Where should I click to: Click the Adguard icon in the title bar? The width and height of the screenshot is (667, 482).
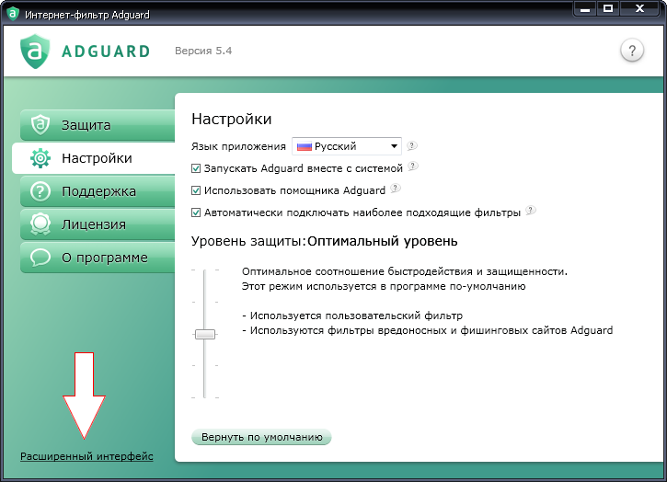click(x=12, y=14)
